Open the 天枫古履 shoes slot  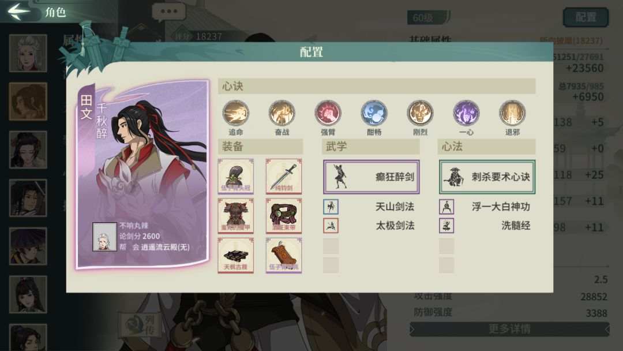(235, 255)
